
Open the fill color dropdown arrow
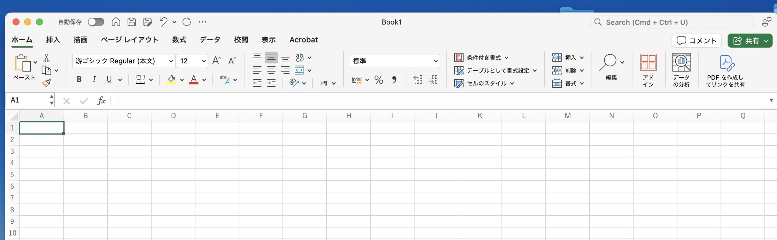tap(182, 80)
